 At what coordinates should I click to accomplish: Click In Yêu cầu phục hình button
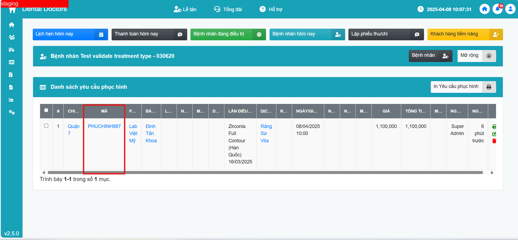pos(463,87)
